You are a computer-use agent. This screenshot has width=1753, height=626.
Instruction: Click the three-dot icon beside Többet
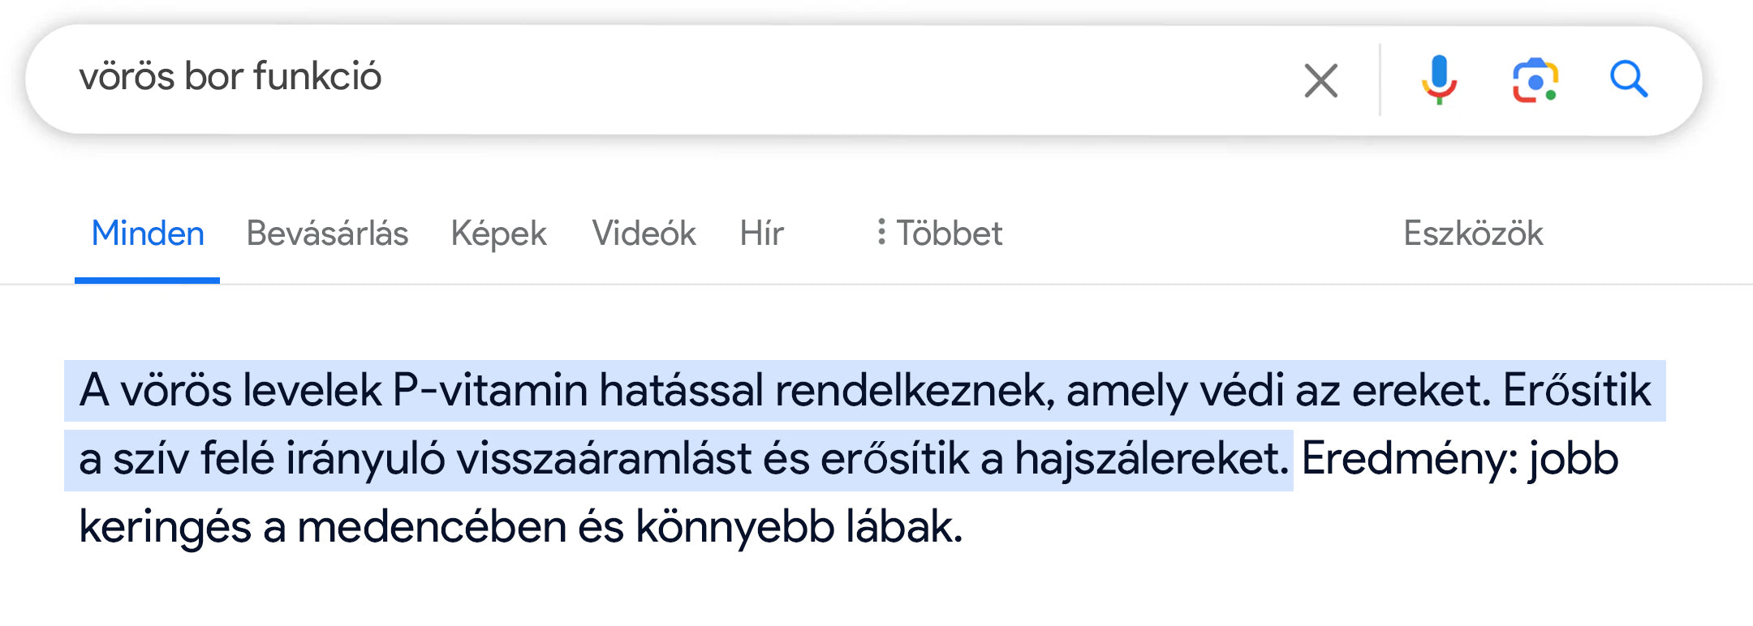coord(881,232)
